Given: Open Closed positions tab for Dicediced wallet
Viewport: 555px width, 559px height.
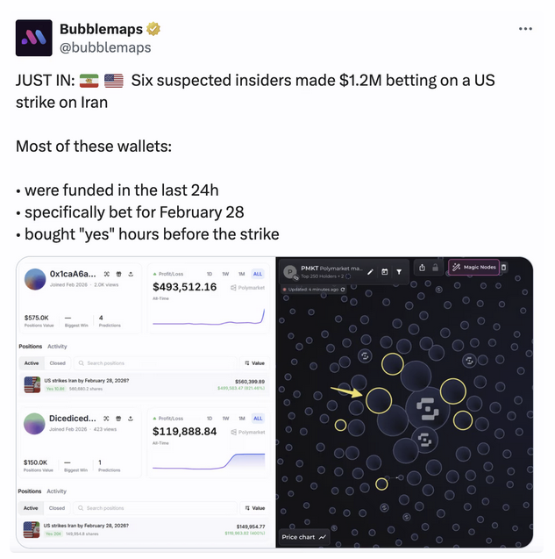Looking at the screenshot, I should (57, 508).
